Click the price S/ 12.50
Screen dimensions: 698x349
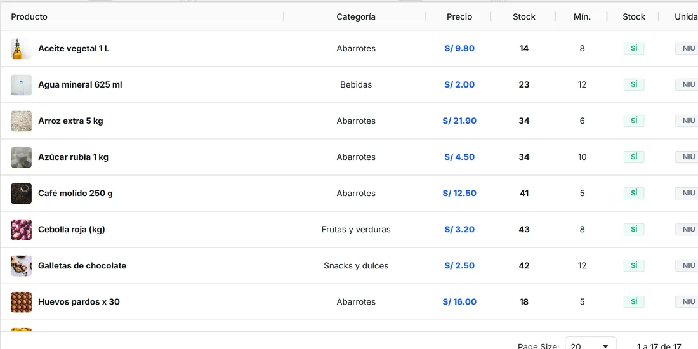[x=459, y=193]
